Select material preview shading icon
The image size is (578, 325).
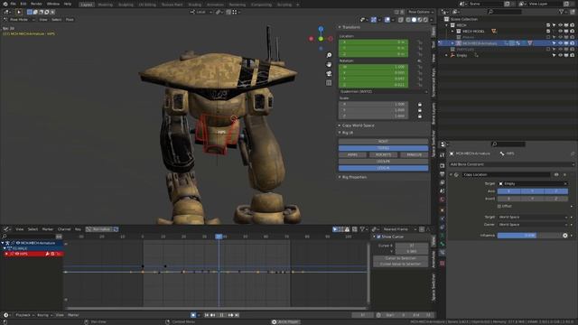(x=420, y=20)
